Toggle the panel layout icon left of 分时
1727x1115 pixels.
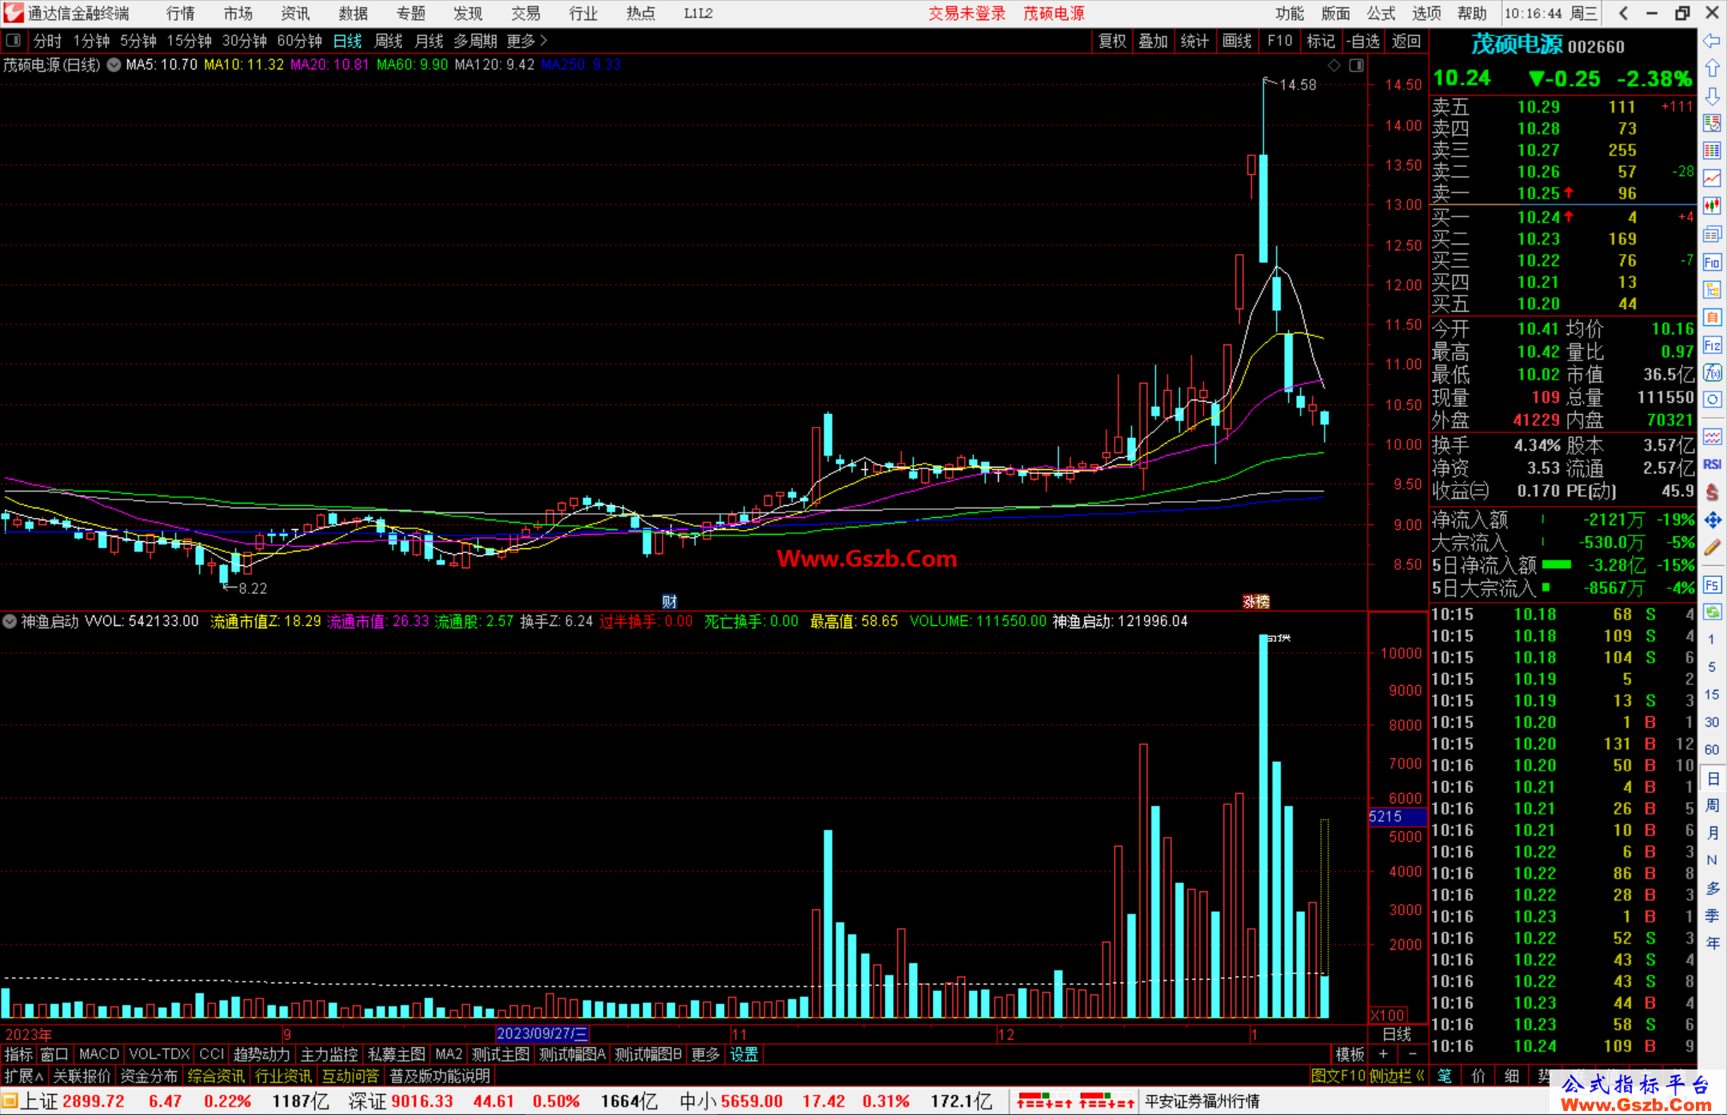tap(13, 40)
